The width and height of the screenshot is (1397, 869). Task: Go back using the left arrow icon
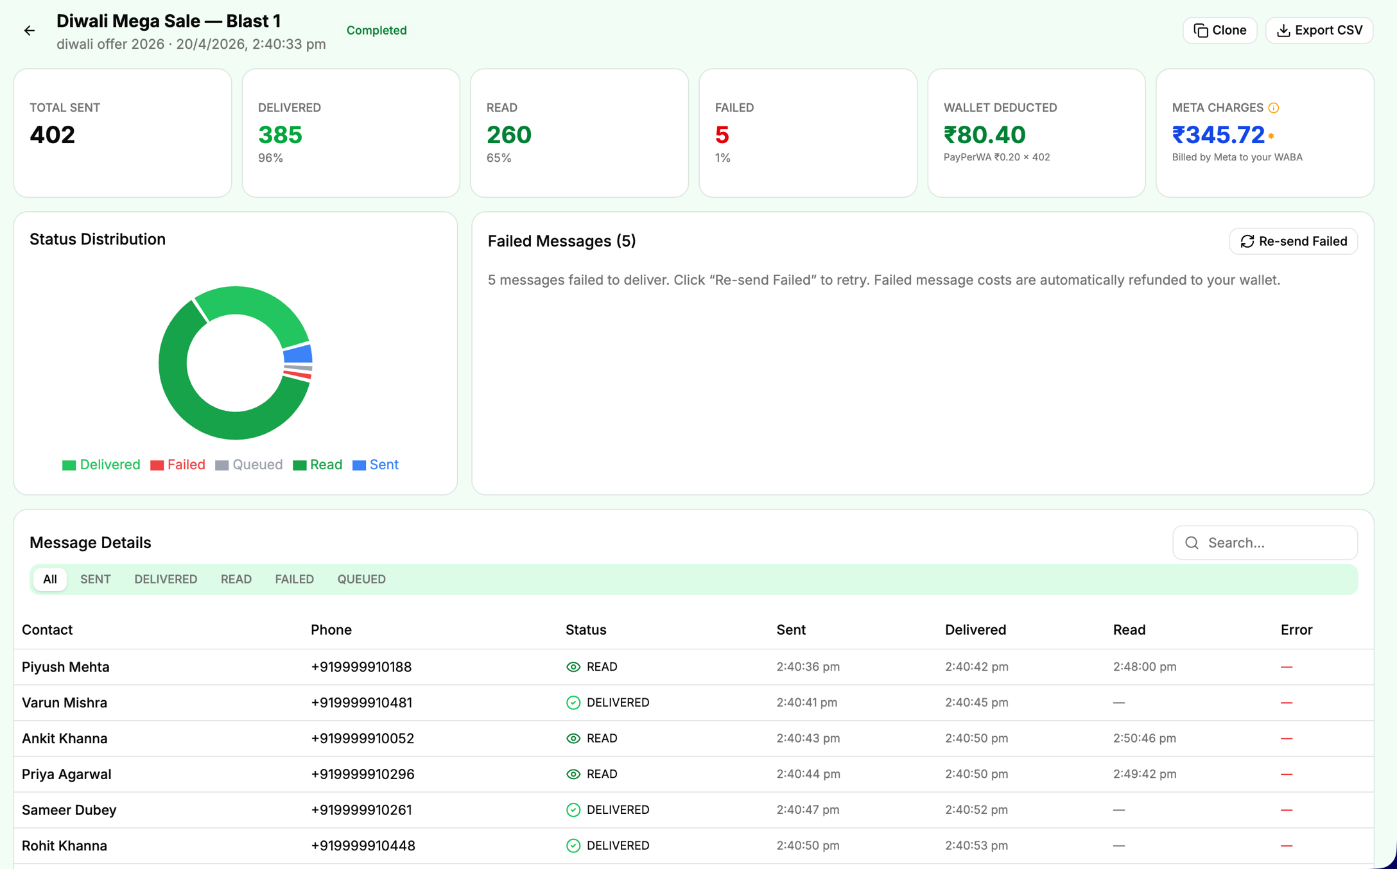[x=30, y=30]
